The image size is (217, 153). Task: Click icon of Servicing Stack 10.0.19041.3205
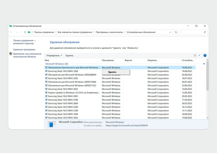point(46,78)
